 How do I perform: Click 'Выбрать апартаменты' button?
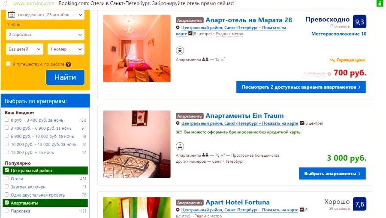[332, 173]
